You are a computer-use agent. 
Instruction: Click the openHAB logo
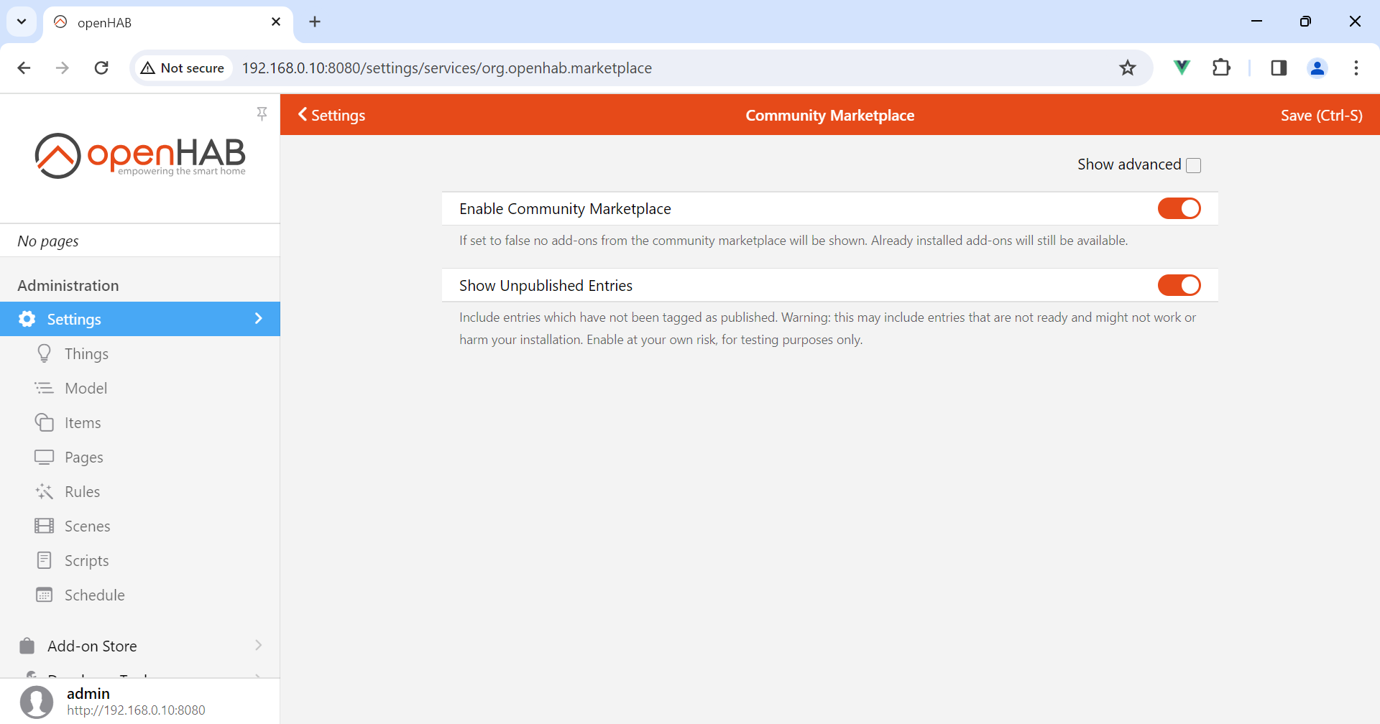pos(140,155)
